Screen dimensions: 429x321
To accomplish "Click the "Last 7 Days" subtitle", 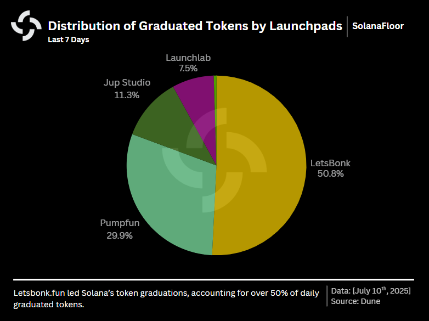I will point(68,40).
